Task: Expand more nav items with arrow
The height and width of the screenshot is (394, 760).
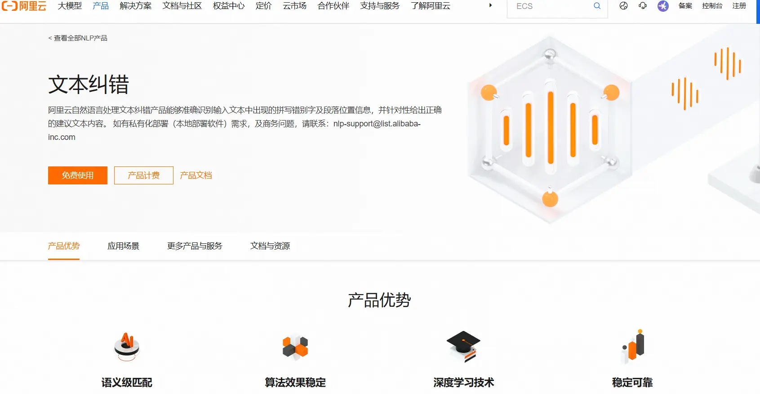Action: 490,5
